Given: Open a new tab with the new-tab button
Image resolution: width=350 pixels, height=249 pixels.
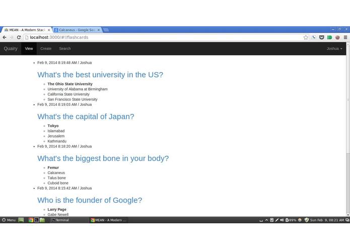Looking at the screenshot, I should pos(106,30).
